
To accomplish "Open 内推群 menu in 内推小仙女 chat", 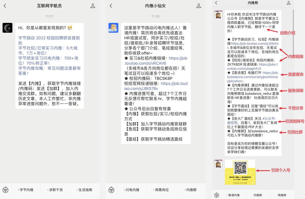I will point(191,190).
